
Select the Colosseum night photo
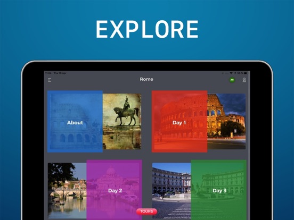[226, 121]
